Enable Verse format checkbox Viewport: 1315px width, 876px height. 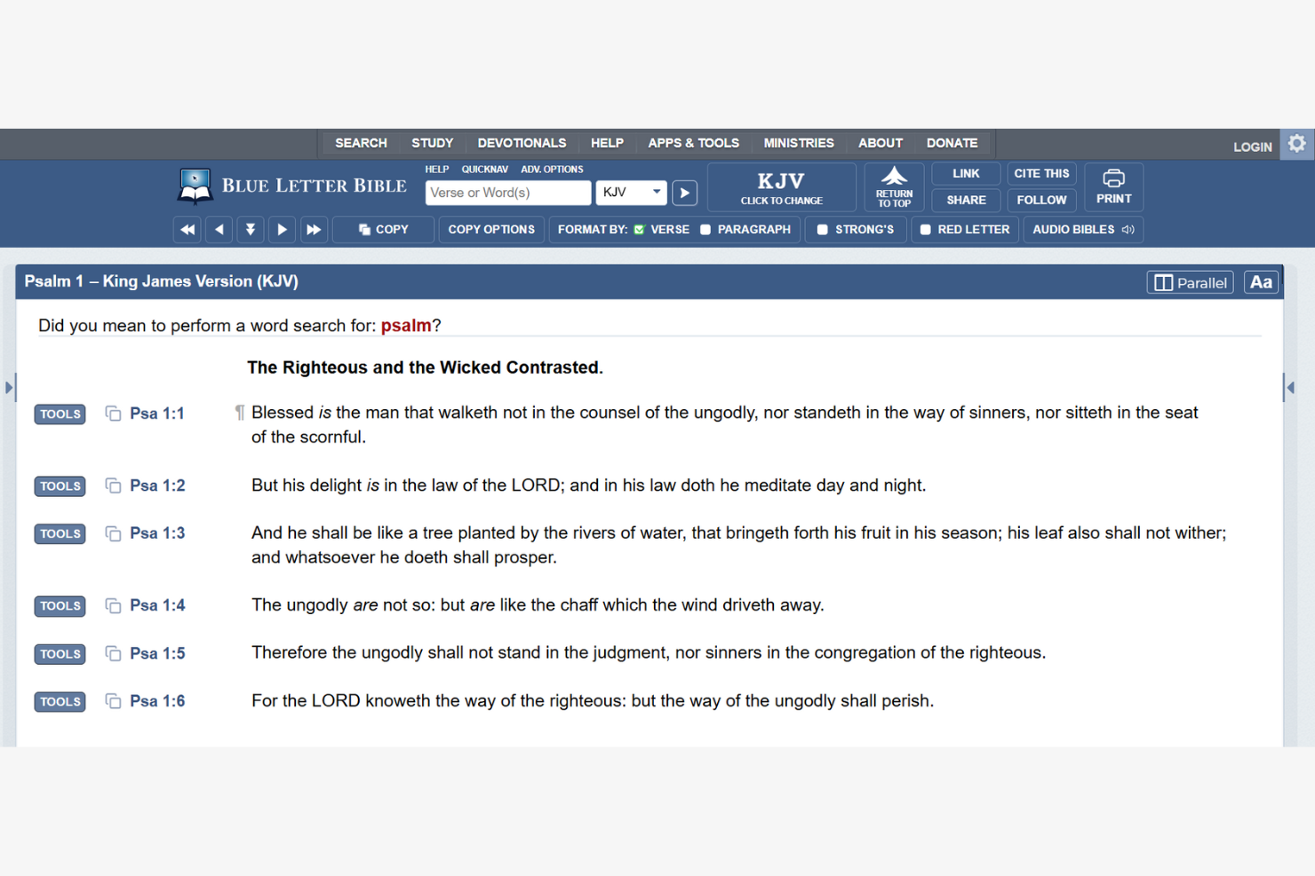coord(639,230)
